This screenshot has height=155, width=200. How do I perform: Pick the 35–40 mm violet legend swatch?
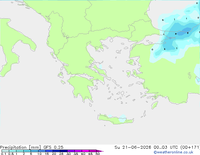click(78, 151)
